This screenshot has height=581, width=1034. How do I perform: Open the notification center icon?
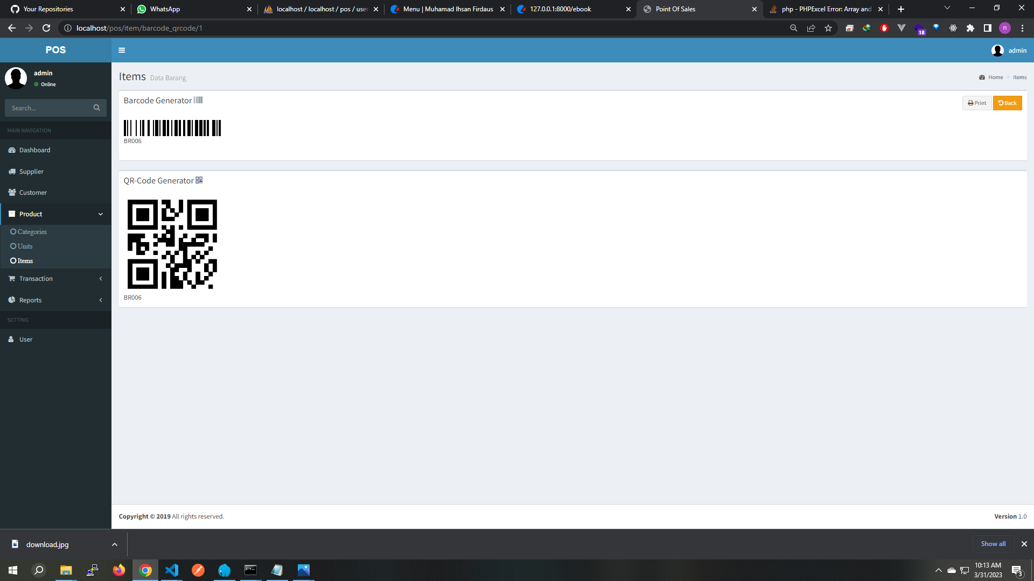pyautogui.click(x=1017, y=571)
